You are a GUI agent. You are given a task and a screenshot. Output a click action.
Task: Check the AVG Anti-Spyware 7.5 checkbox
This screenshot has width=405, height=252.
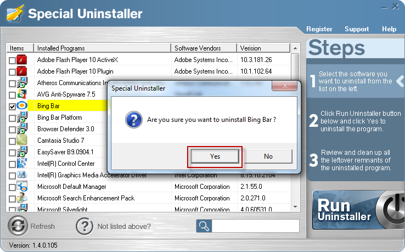pos(12,95)
